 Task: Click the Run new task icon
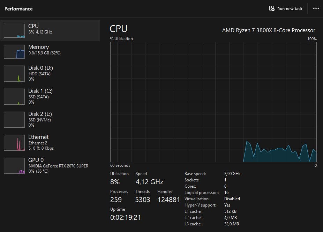tap(272, 9)
